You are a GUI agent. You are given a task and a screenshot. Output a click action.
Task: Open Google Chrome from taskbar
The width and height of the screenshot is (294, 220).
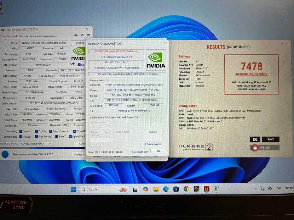186,189
